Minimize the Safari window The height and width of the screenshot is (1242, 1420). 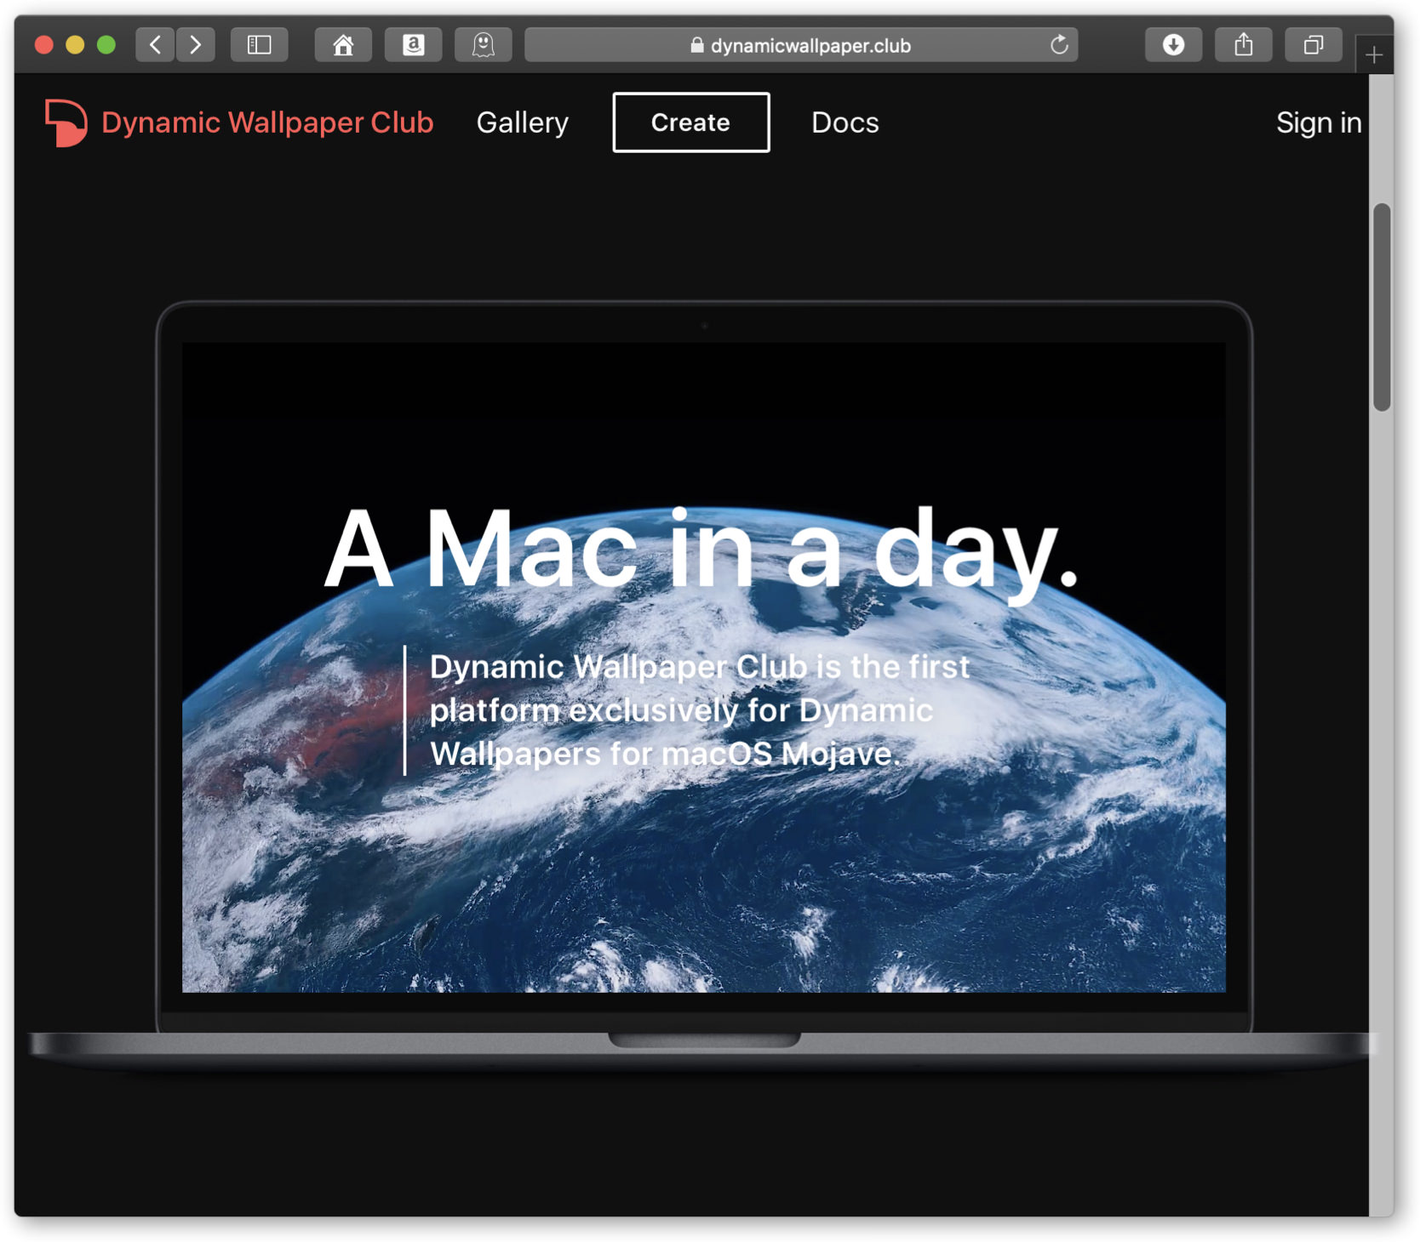[75, 45]
